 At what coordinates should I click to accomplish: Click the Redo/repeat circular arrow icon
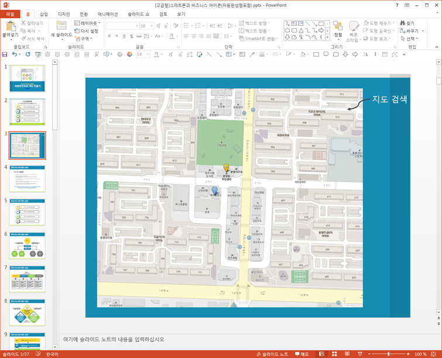pos(28,54)
